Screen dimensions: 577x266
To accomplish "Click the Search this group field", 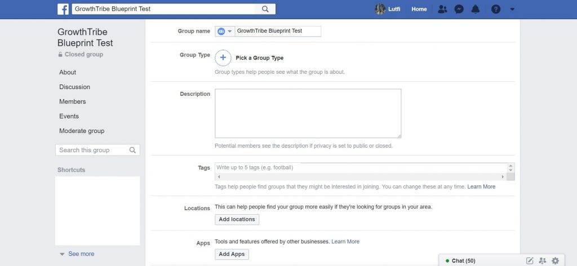I will (97, 150).
